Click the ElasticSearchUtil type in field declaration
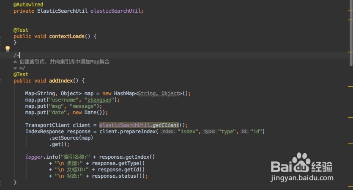The height and width of the screenshot is (190, 353). click(63, 11)
